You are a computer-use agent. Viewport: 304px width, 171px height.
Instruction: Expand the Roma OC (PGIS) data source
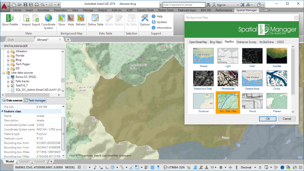pos(8,77)
